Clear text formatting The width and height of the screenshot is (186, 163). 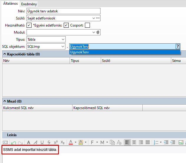click(119, 142)
